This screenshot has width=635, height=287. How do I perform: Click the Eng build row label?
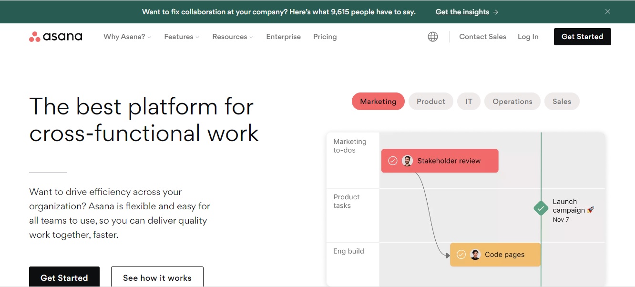point(348,251)
